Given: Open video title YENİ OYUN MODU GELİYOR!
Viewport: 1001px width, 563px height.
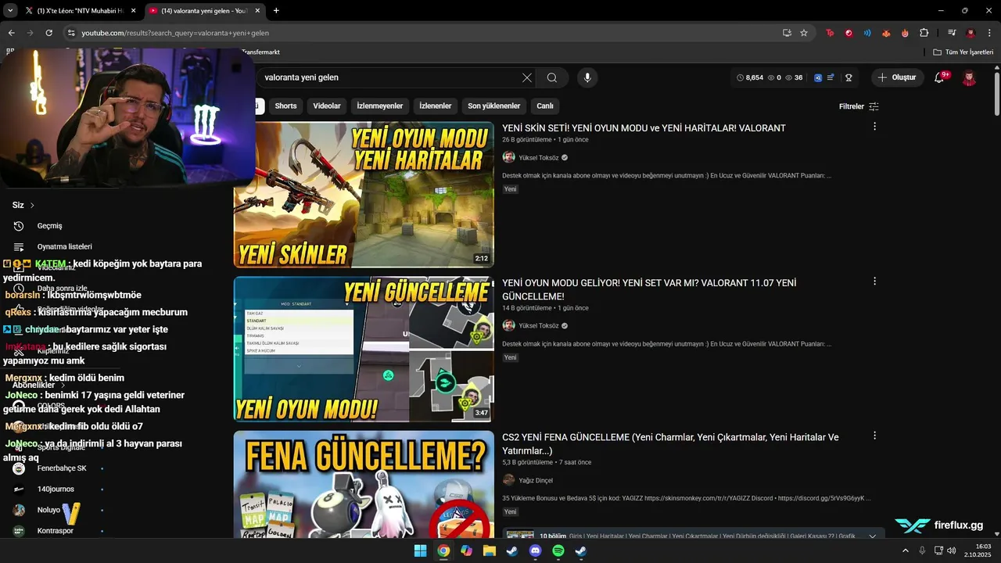Looking at the screenshot, I should tap(649, 289).
